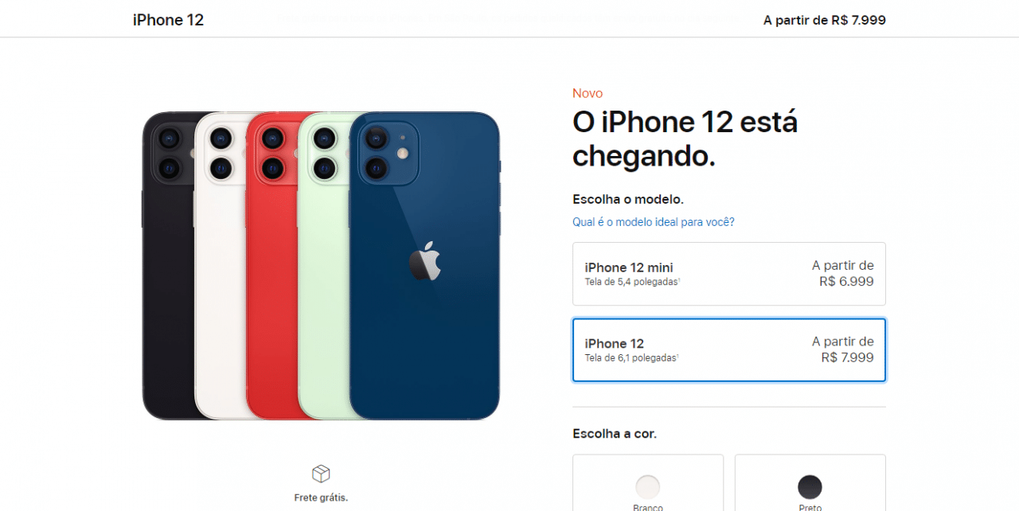Viewport: 1019px width, 511px height.
Task: Choose the Branco color swatch
Action: pyautogui.click(x=648, y=486)
